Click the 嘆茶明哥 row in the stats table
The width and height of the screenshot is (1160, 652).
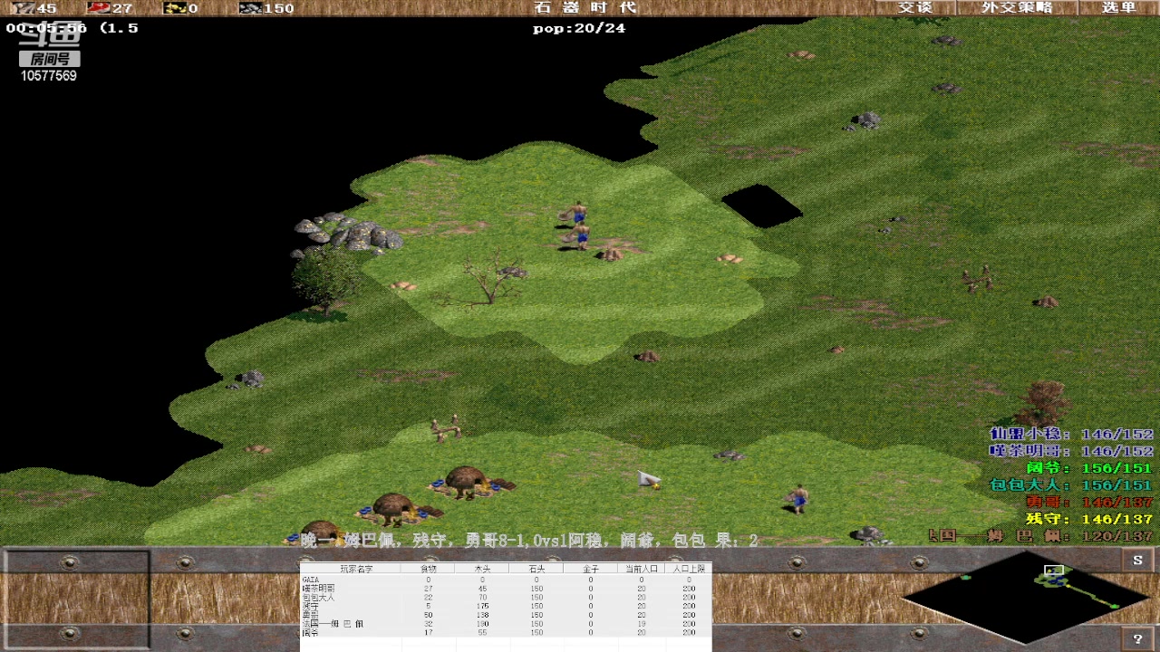[506, 588]
